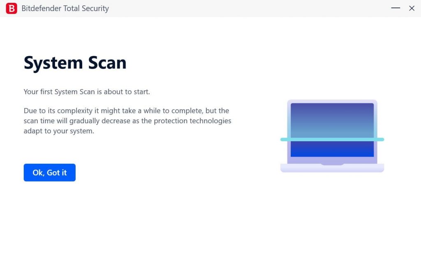Select the Bitdefender brand mark in the titlebar
Screen dimensions: 421x280
click(x=12, y=8)
